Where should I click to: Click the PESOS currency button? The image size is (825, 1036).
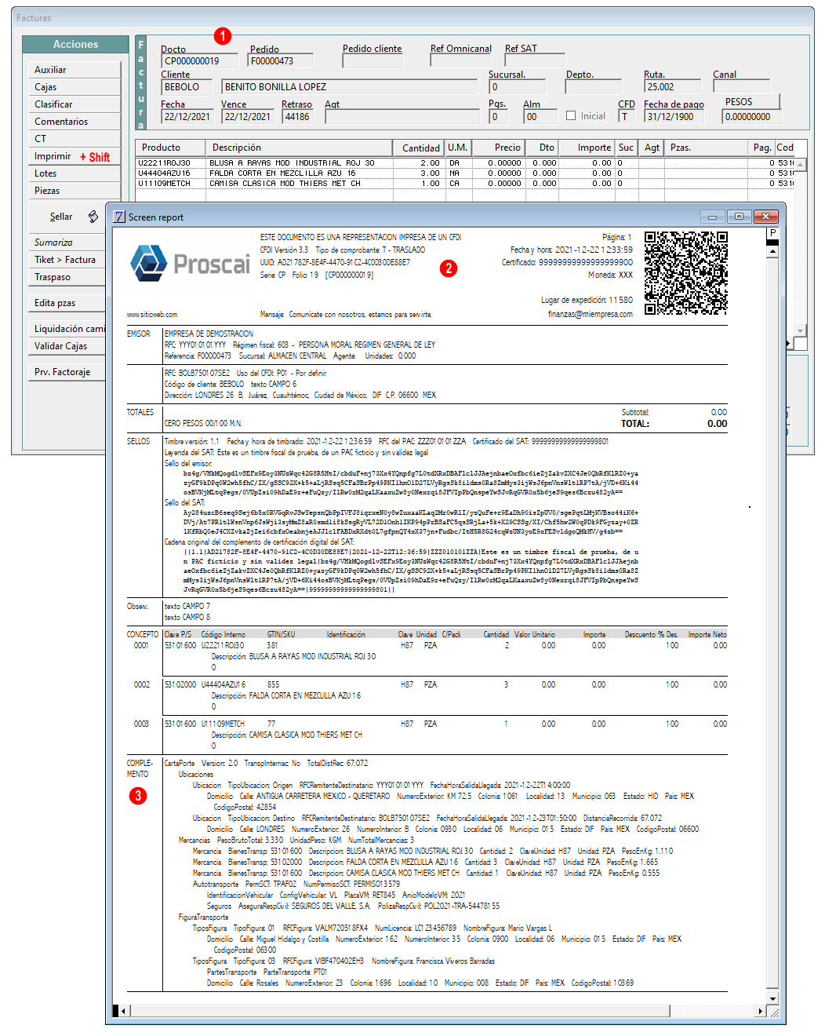coord(750,102)
